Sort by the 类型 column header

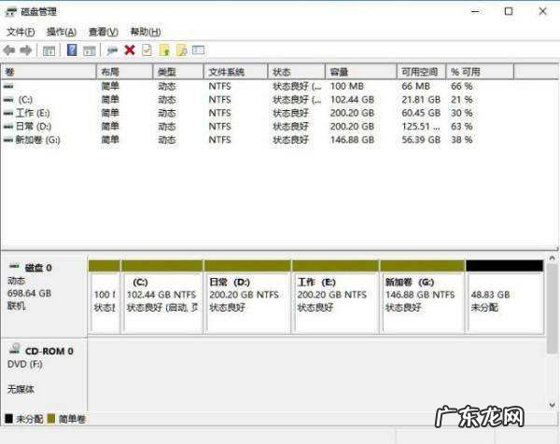pos(178,72)
